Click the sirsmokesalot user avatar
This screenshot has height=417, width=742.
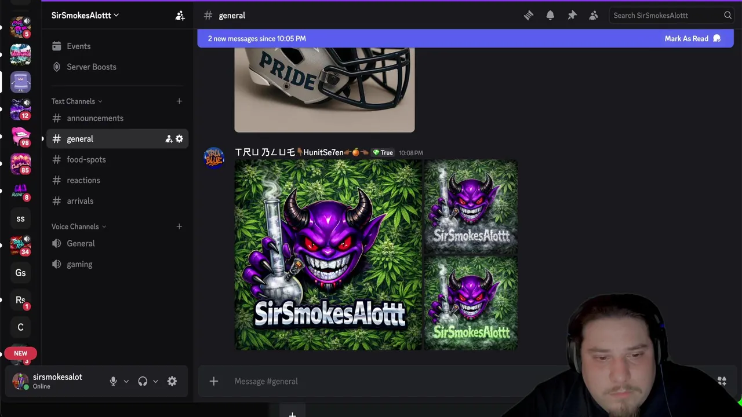coord(20,381)
